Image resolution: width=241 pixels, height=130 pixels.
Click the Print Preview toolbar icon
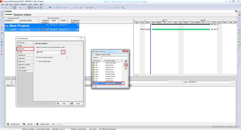click(x=6, y=8)
